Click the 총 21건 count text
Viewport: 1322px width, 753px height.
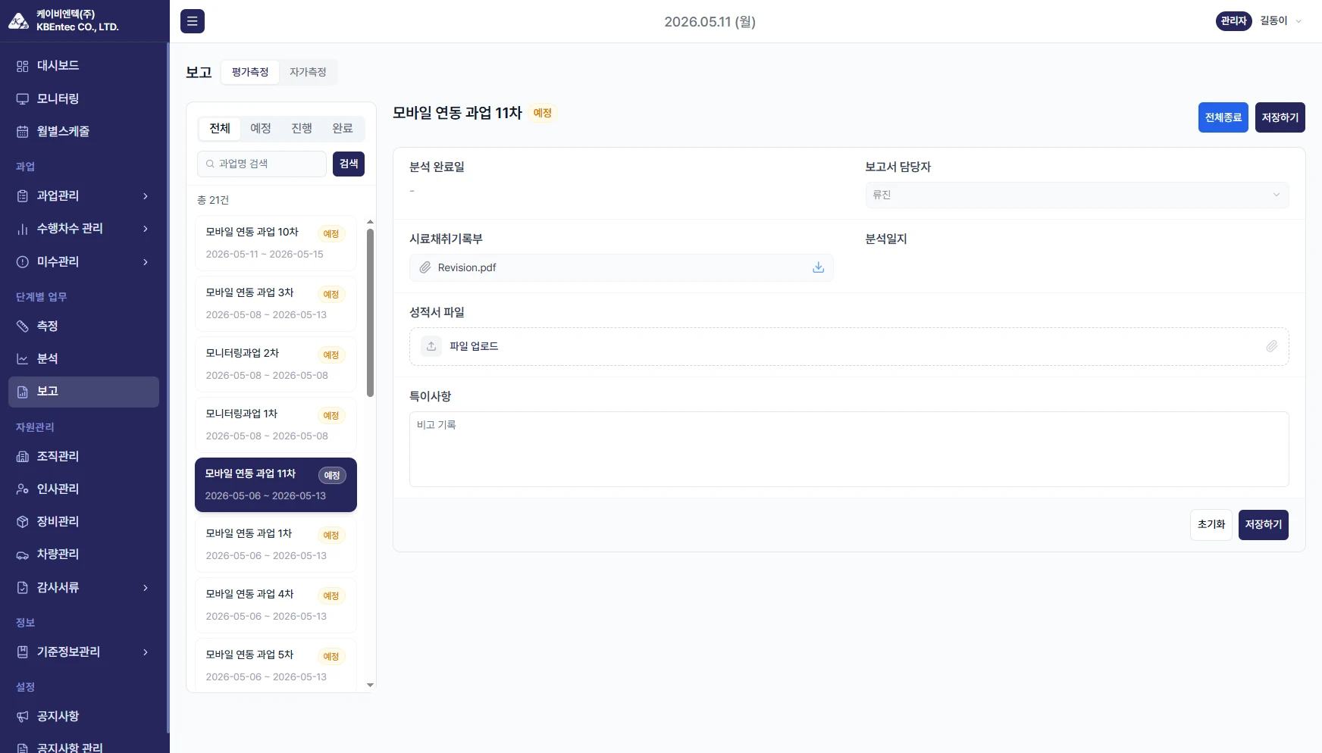click(213, 200)
